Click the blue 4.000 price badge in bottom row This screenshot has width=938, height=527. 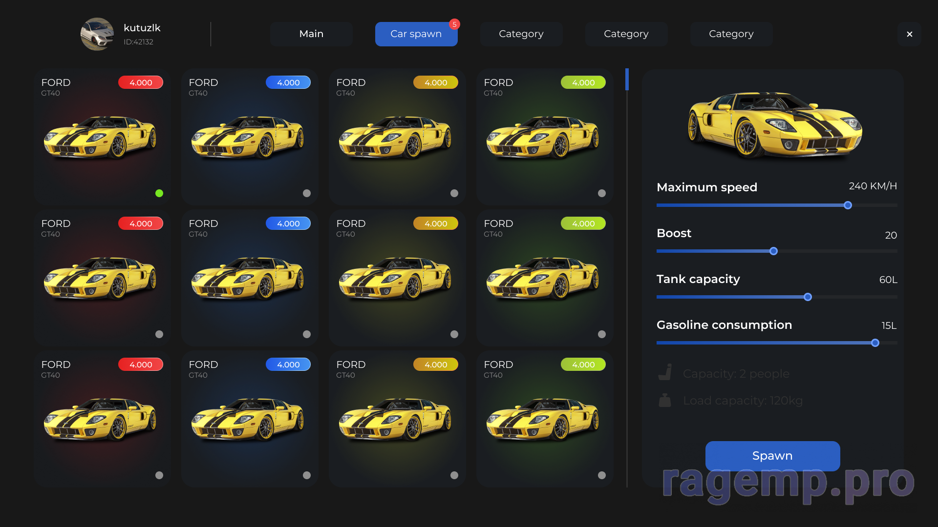point(288,365)
